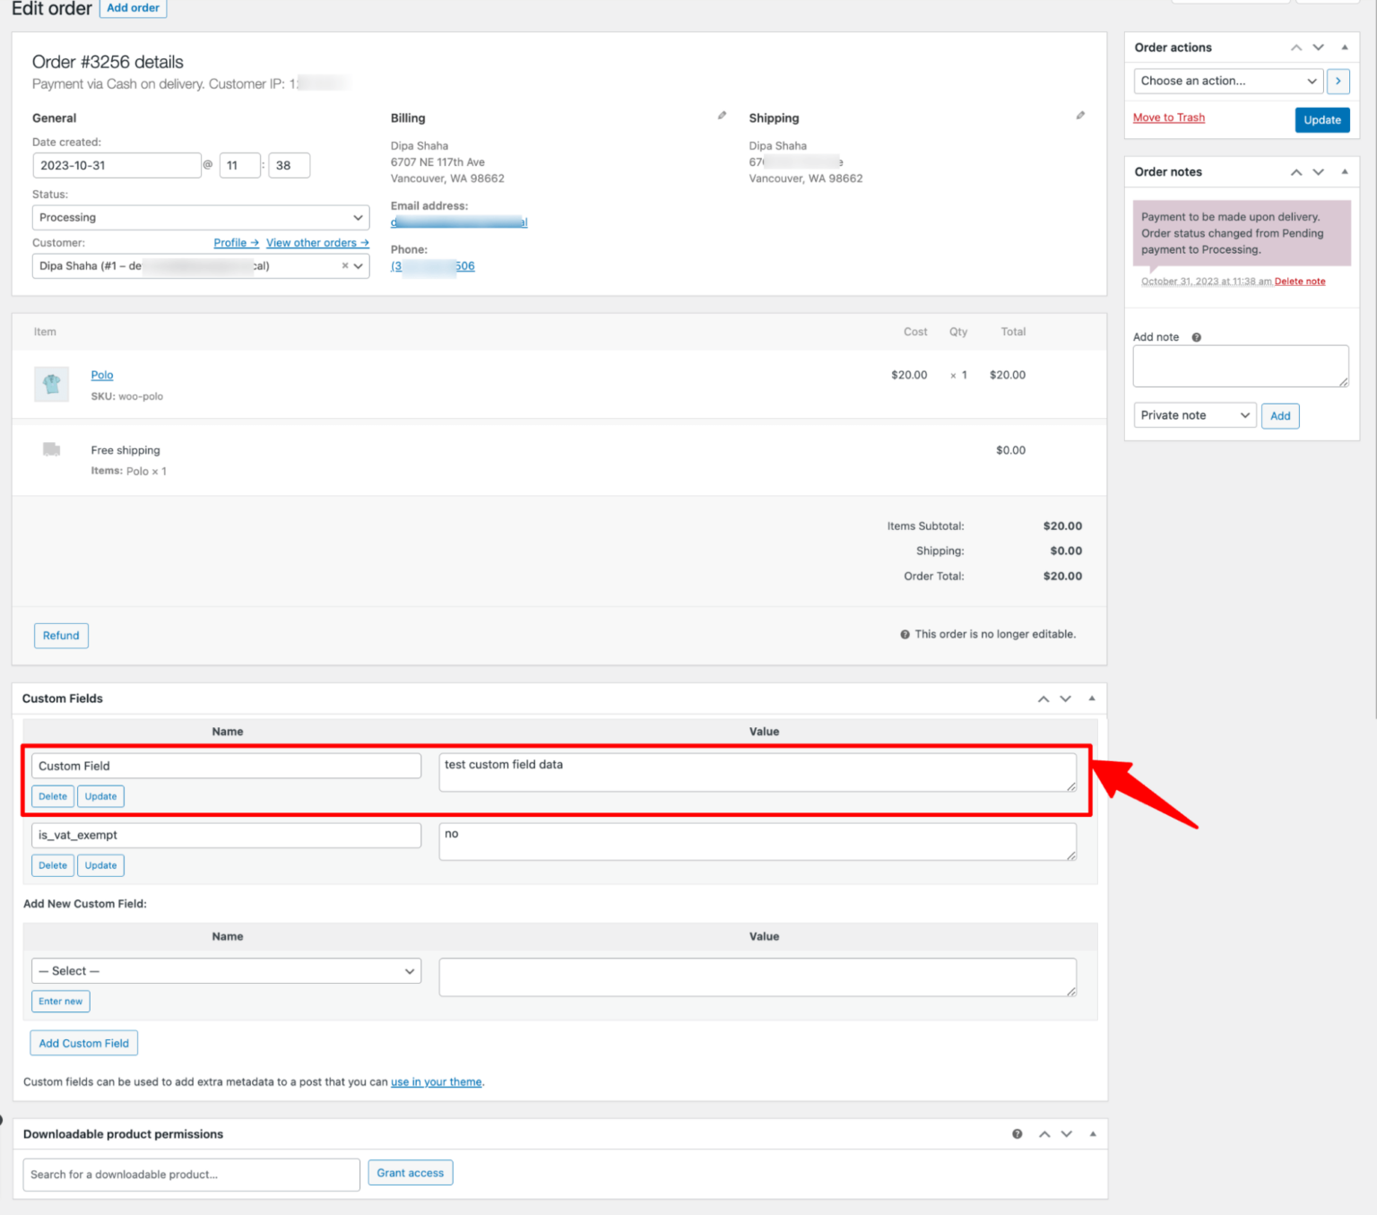
Task: Open the Choose an action dropdown
Action: pyautogui.click(x=1227, y=81)
